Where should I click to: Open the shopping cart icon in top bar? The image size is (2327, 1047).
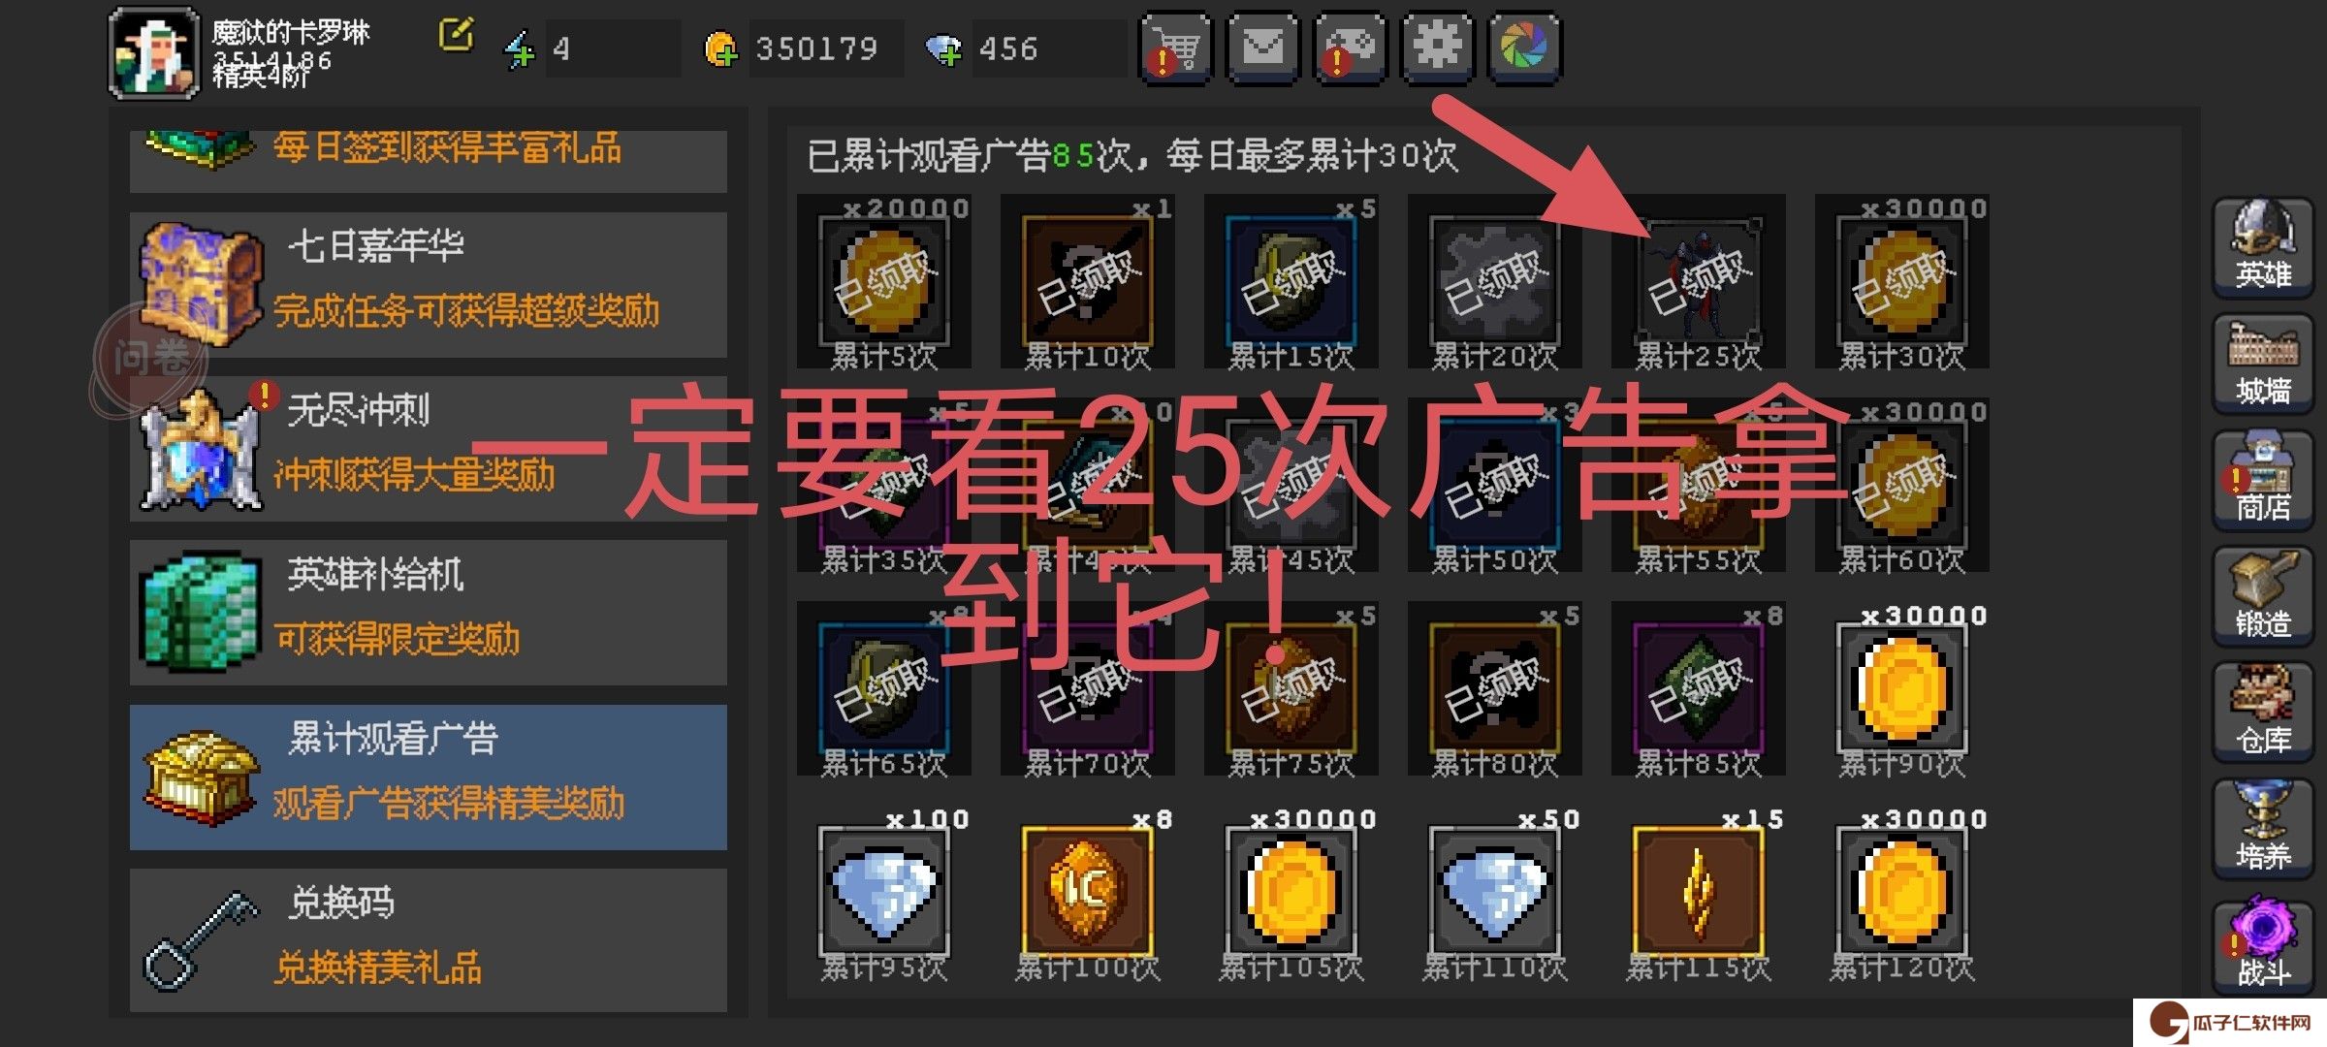click(x=1175, y=48)
